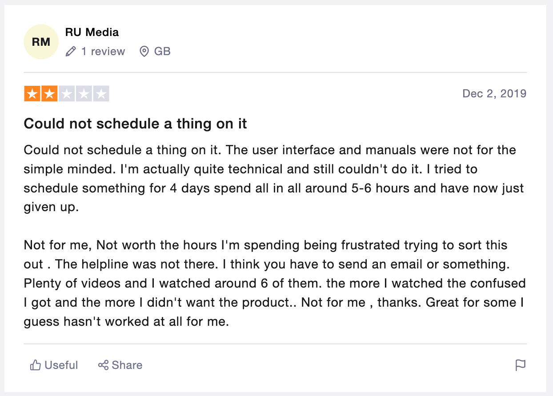Image resolution: width=553 pixels, height=396 pixels.
Task: Click the GB country label
Action: (x=162, y=52)
